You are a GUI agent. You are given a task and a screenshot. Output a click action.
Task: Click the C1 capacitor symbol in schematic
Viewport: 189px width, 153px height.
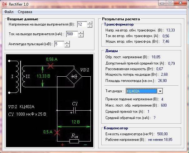tap(74, 110)
